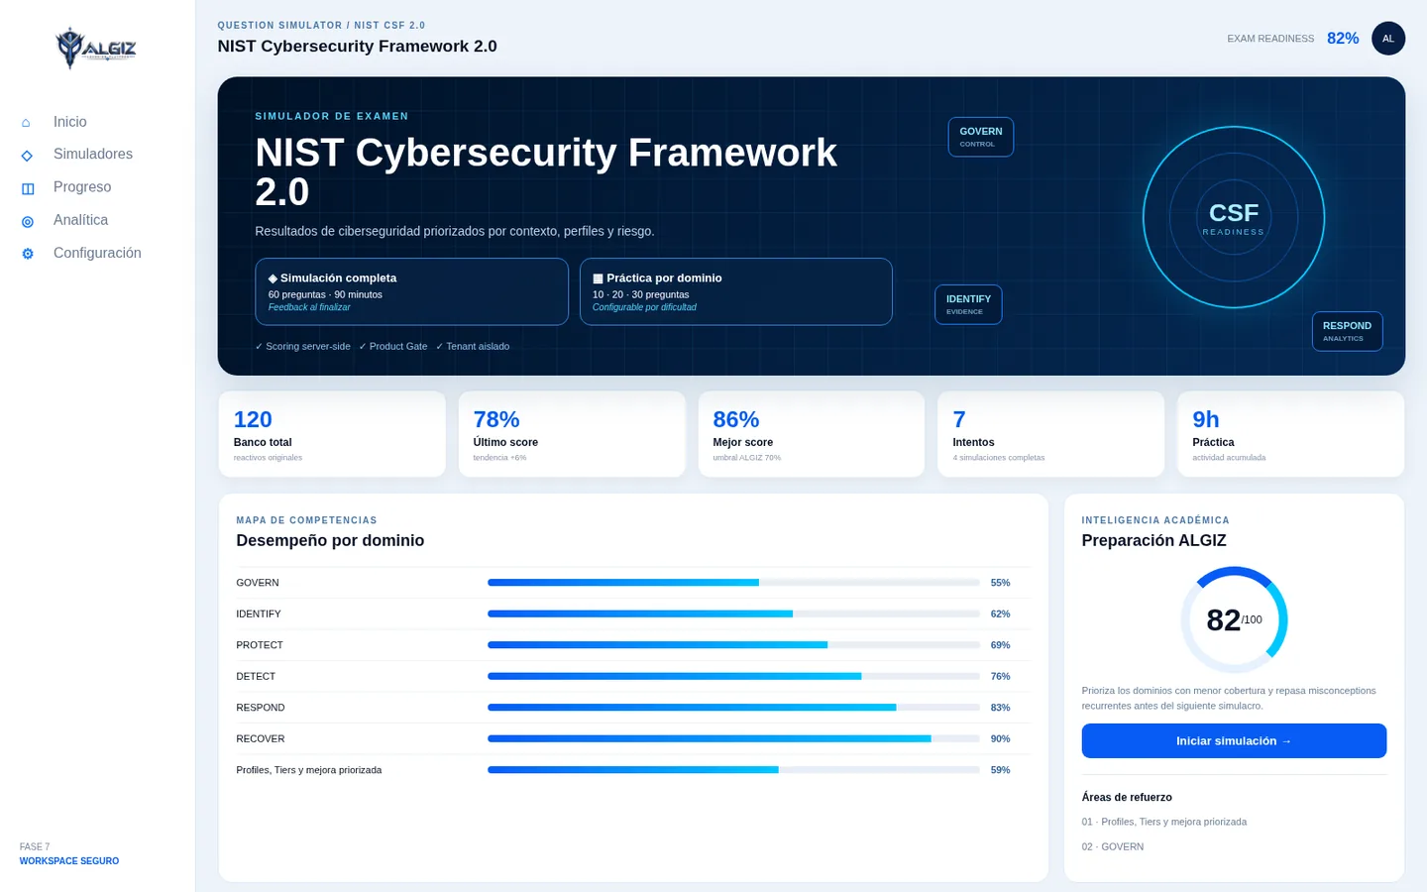This screenshot has height=892, width=1427.
Task: Click the RESPOND Analytics badge
Action: [1347, 331]
